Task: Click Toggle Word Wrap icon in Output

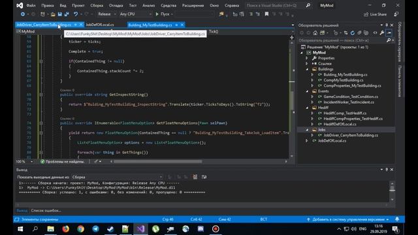Action: 204,177
